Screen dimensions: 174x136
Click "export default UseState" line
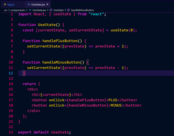44,132
